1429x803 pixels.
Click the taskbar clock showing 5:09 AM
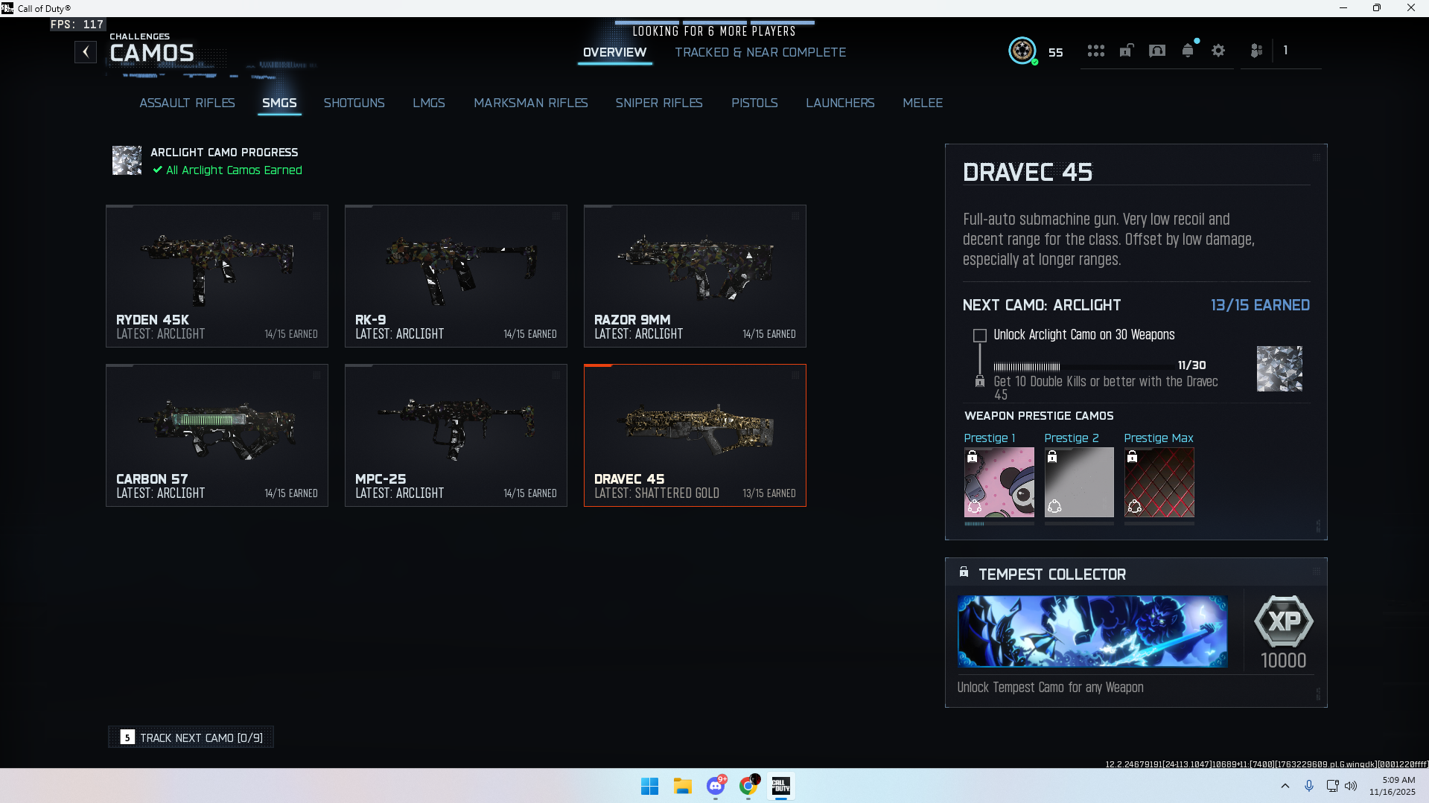point(1393,786)
